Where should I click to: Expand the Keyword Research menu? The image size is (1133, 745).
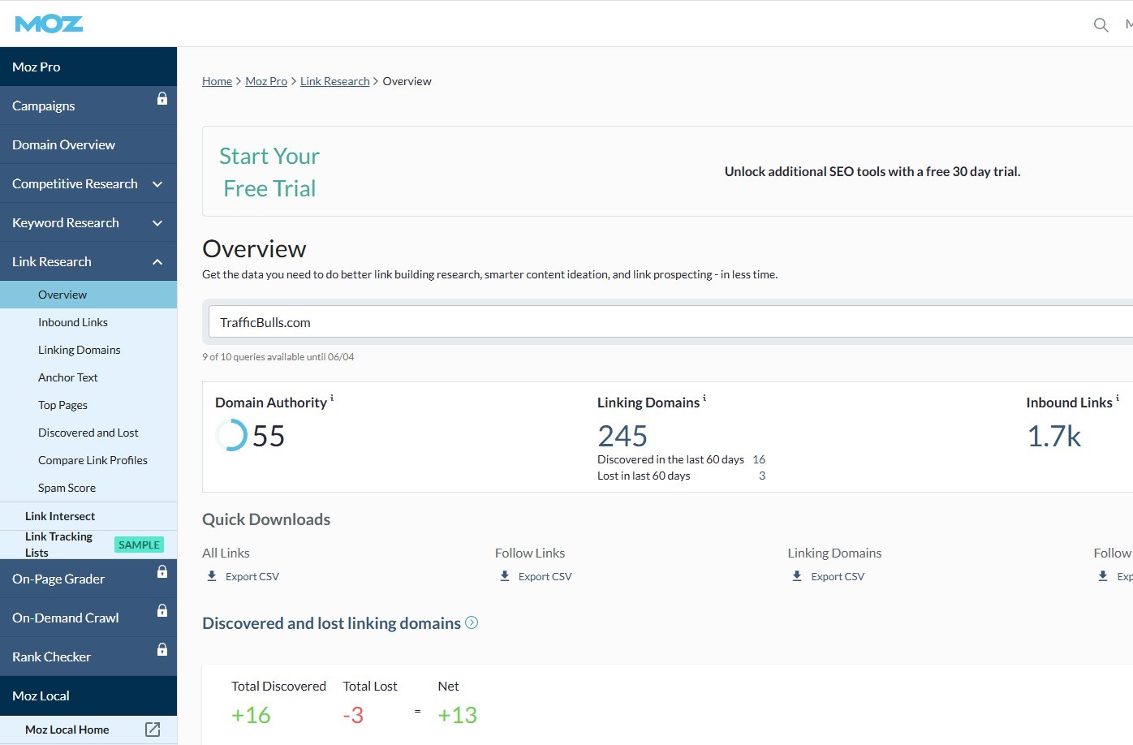(157, 223)
